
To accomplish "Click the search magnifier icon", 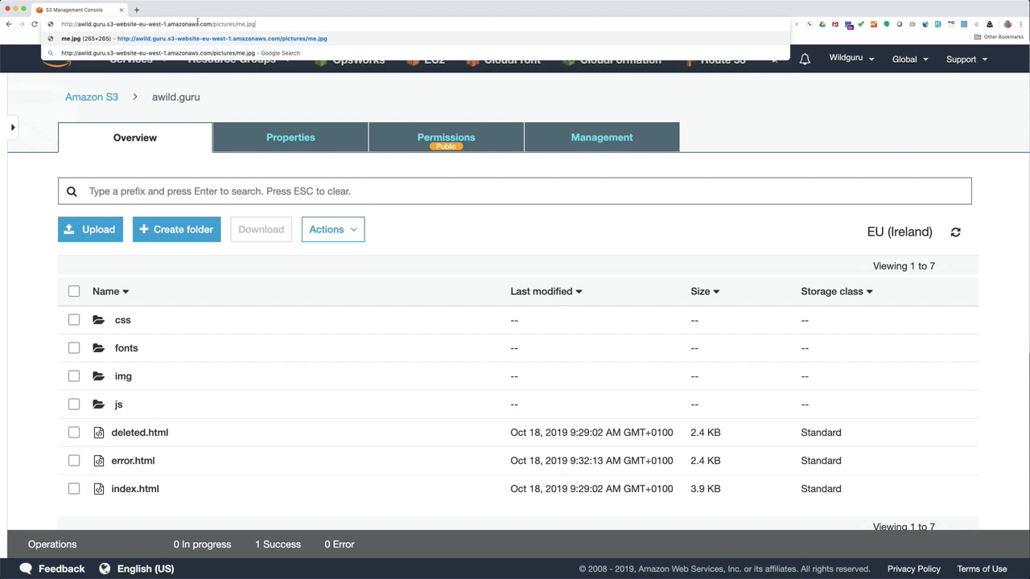I will pyautogui.click(x=72, y=191).
